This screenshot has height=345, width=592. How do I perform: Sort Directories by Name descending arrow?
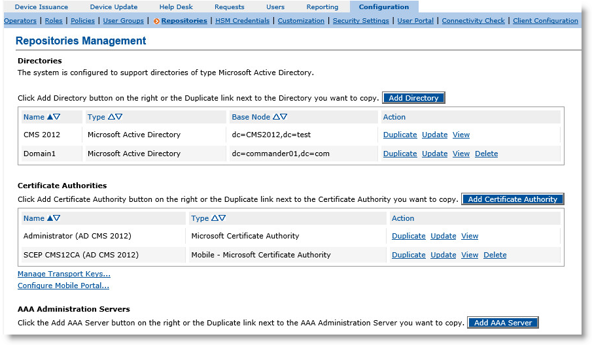click(x=57, y=117)
